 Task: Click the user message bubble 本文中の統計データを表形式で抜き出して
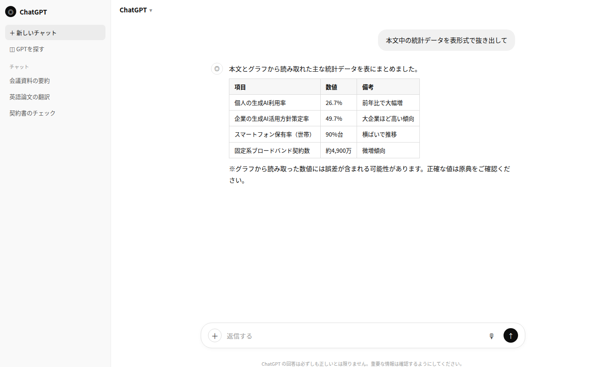click(446, 40)
